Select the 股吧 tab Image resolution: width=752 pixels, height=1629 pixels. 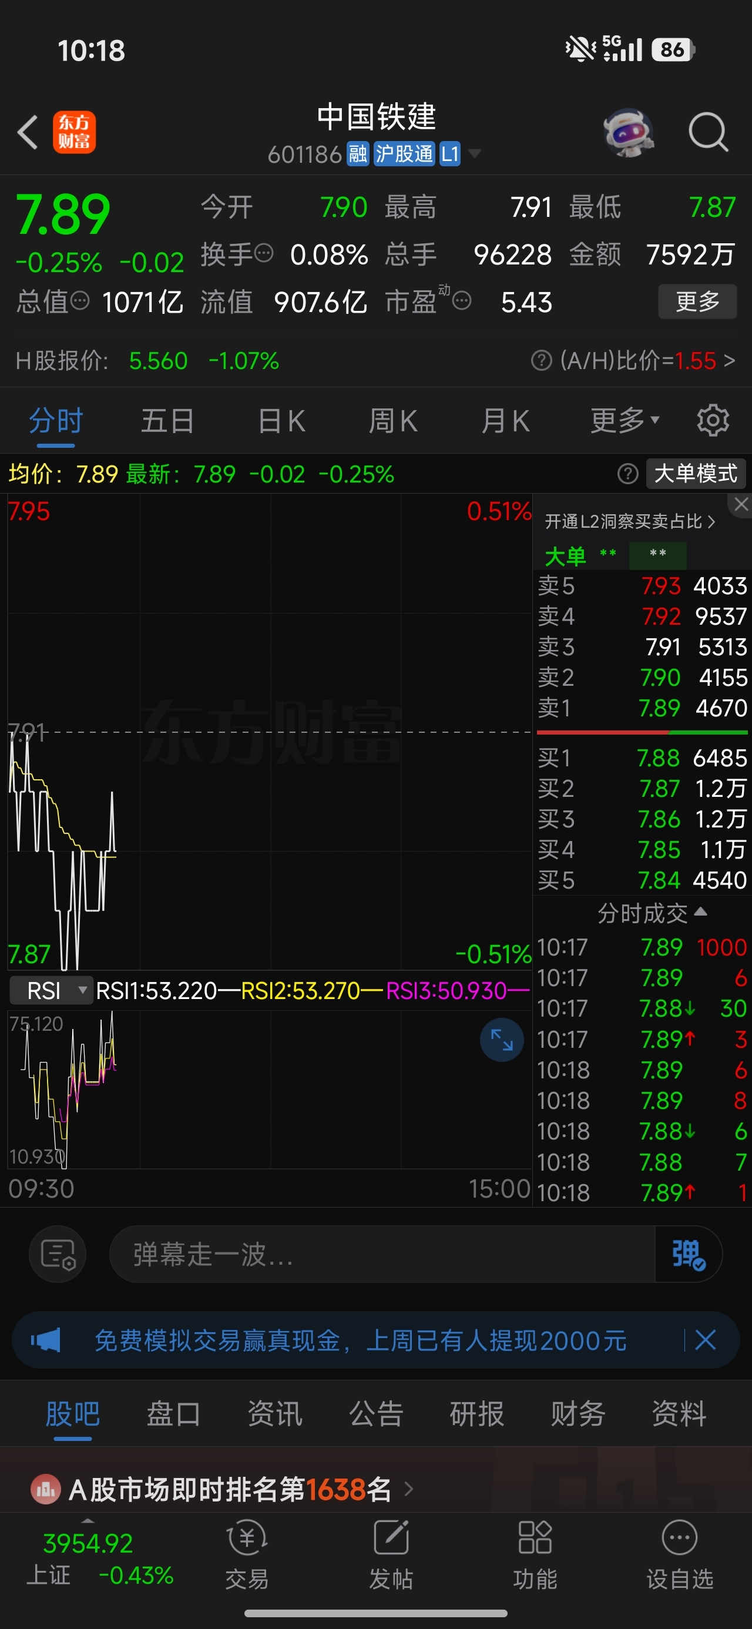pos(72,1413)
